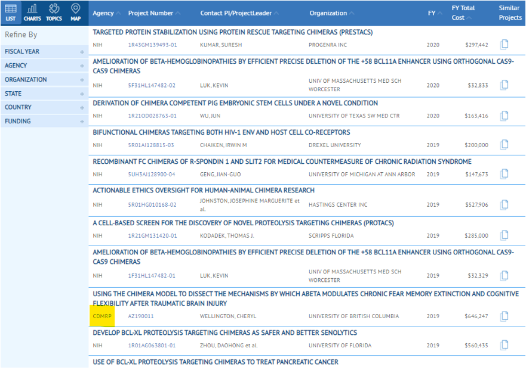Open Develop BCL-XL PROTACs senolytics title
526x370 pixels.
[224, 333]
